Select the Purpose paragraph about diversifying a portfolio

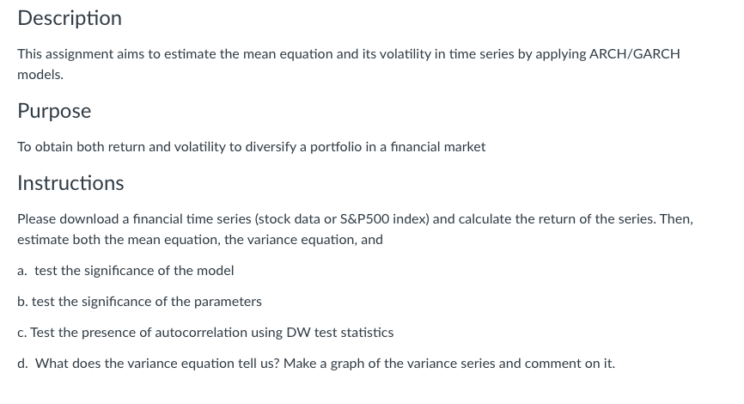(x=252, y=147)
